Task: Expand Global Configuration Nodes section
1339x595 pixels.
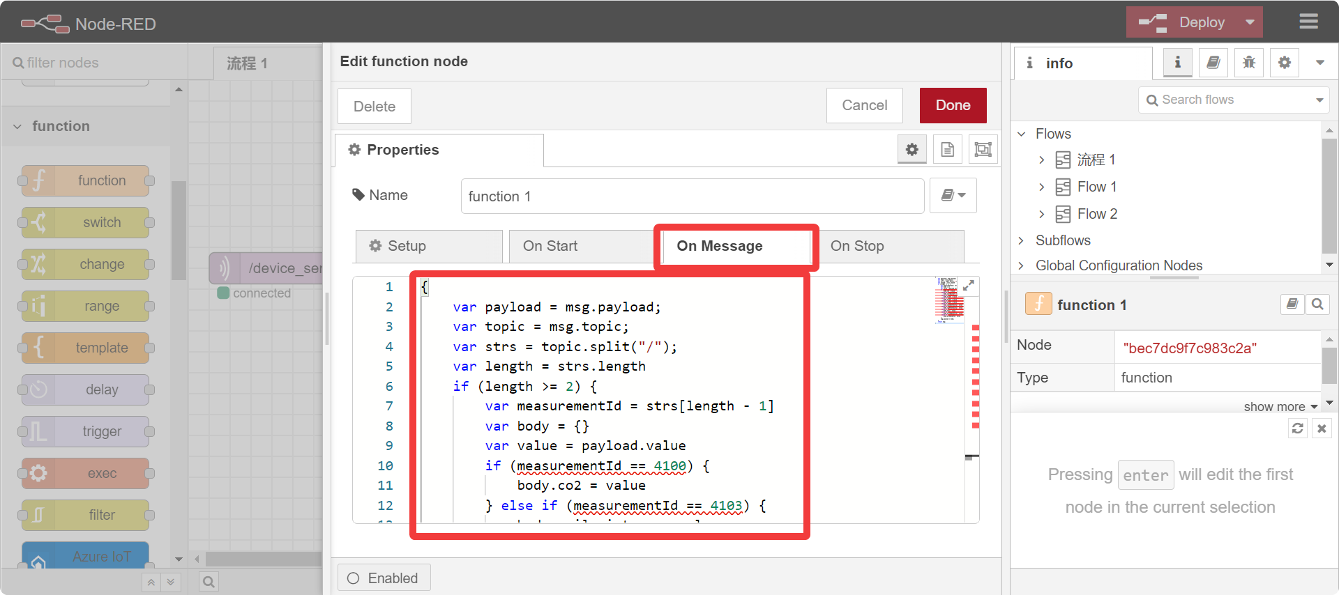Action: pos(1022,265)
